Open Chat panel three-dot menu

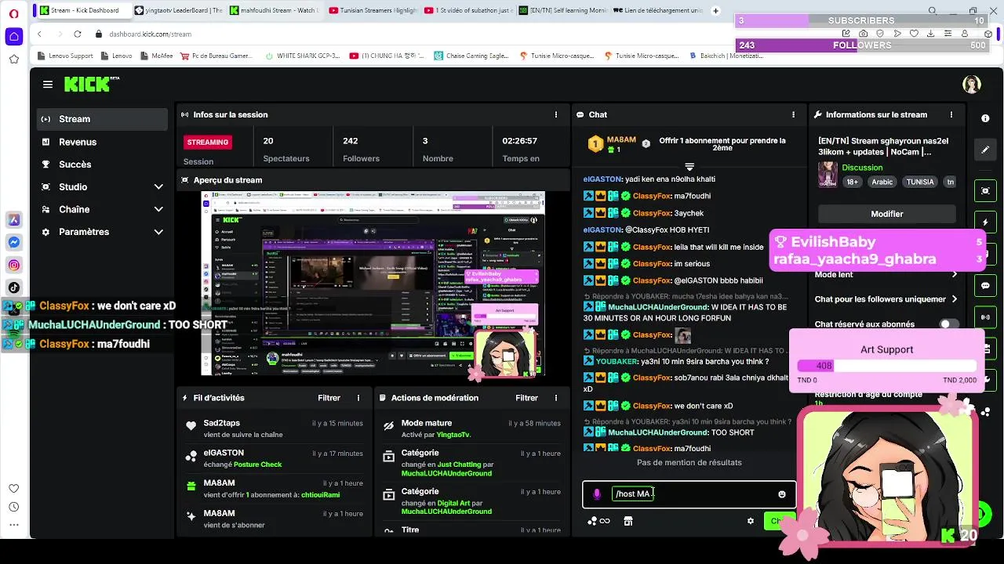click(794, 114)
